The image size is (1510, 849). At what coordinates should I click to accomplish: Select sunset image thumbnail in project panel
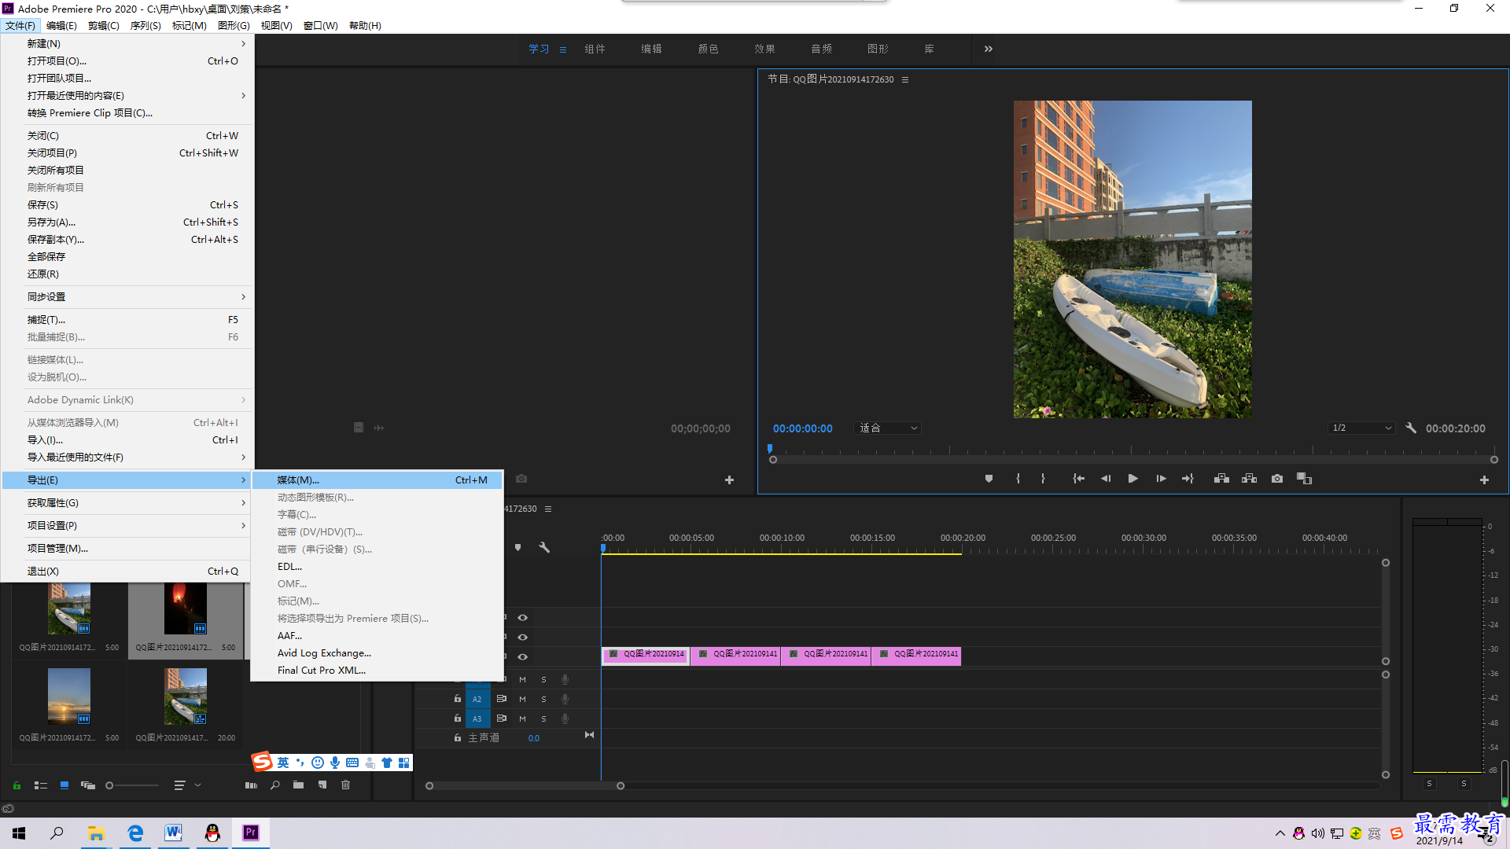[x=69, y=696]
